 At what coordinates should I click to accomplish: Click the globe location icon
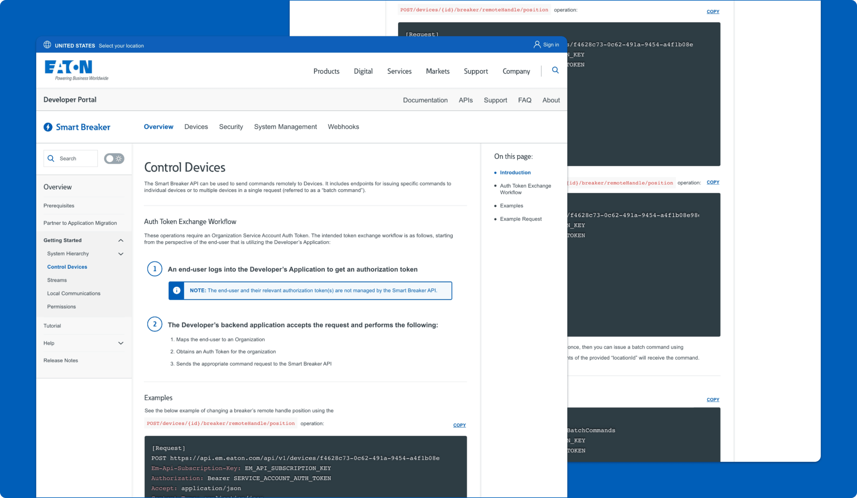pos(47,45)
